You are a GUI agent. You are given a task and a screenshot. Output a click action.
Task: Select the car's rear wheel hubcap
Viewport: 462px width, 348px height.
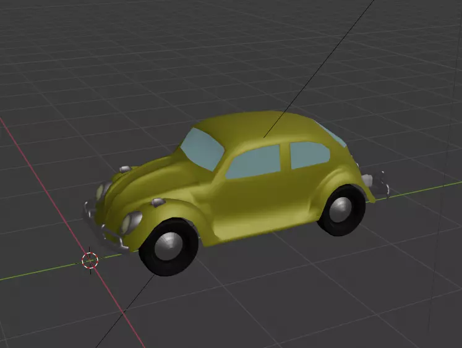coord(341,210)
